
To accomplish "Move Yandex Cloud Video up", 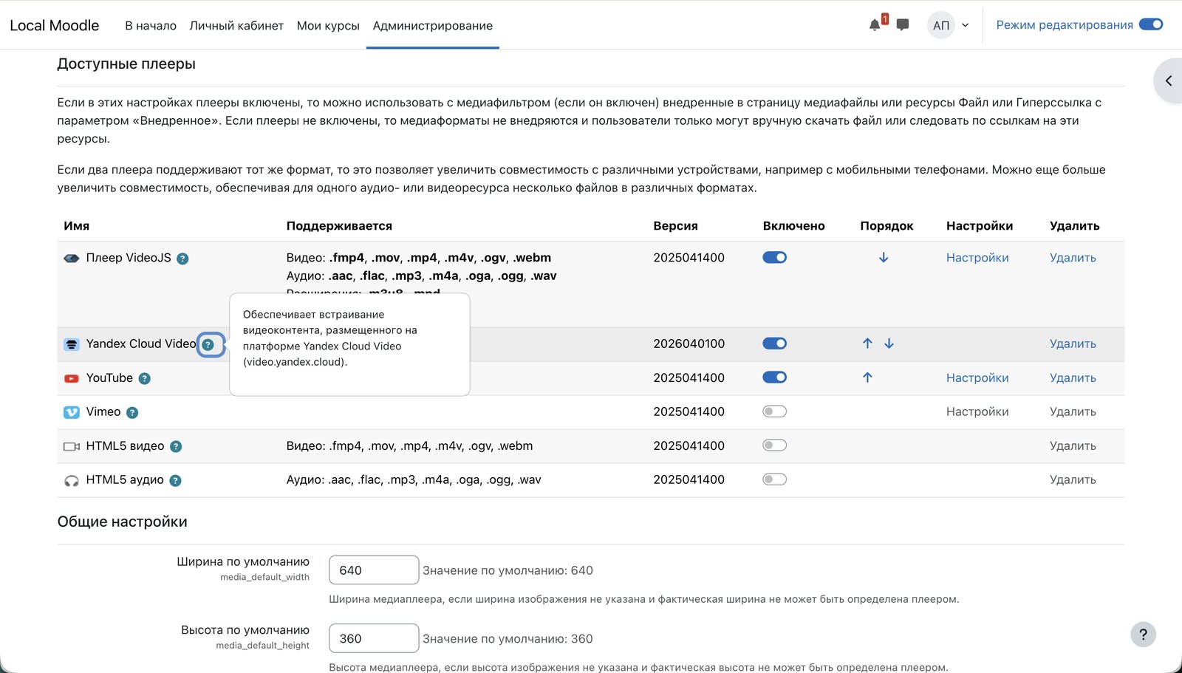I will [x=867, y=343].
